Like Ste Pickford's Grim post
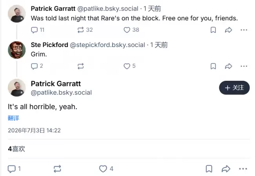The height and width of the screenshot is (176, 255). click(x=129, y=66)
